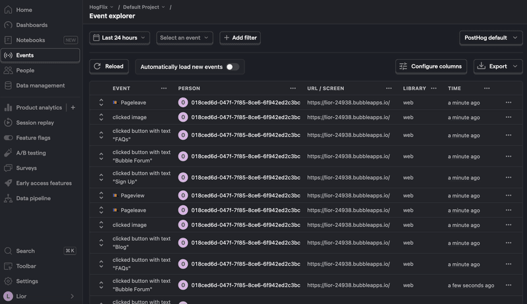Toggle Automatically load new events switch
527x304 pixels.
tap(232, 66)
